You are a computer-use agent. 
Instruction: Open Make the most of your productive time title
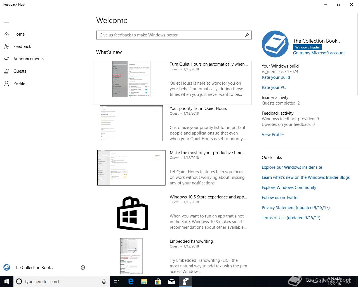(x=208, y=153)
